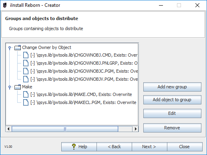Close the window using title bar X

coord(197,5)
